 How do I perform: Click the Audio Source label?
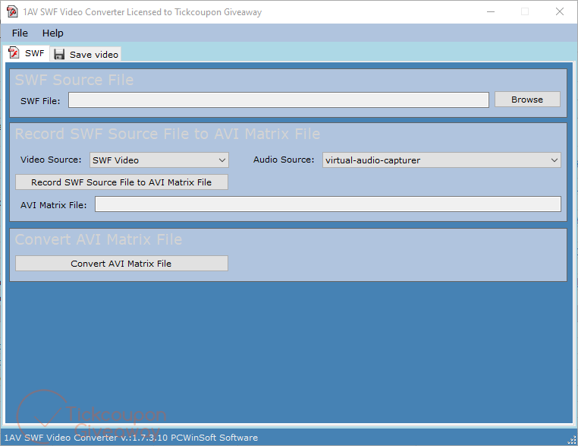284,160
